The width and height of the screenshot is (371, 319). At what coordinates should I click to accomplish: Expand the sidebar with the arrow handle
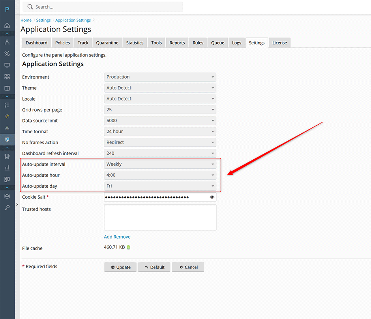(17, 204)
